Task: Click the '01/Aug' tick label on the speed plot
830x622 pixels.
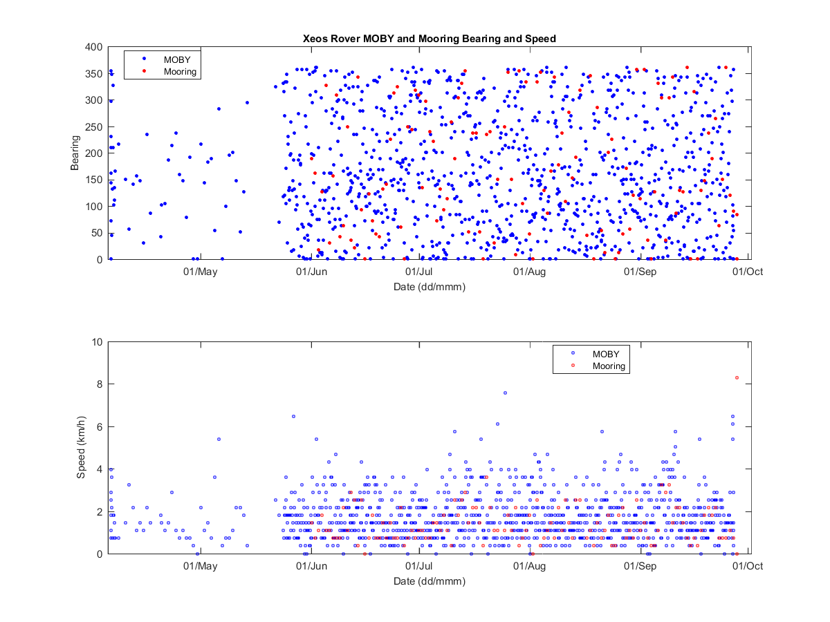Action: (x=530, y=566)
